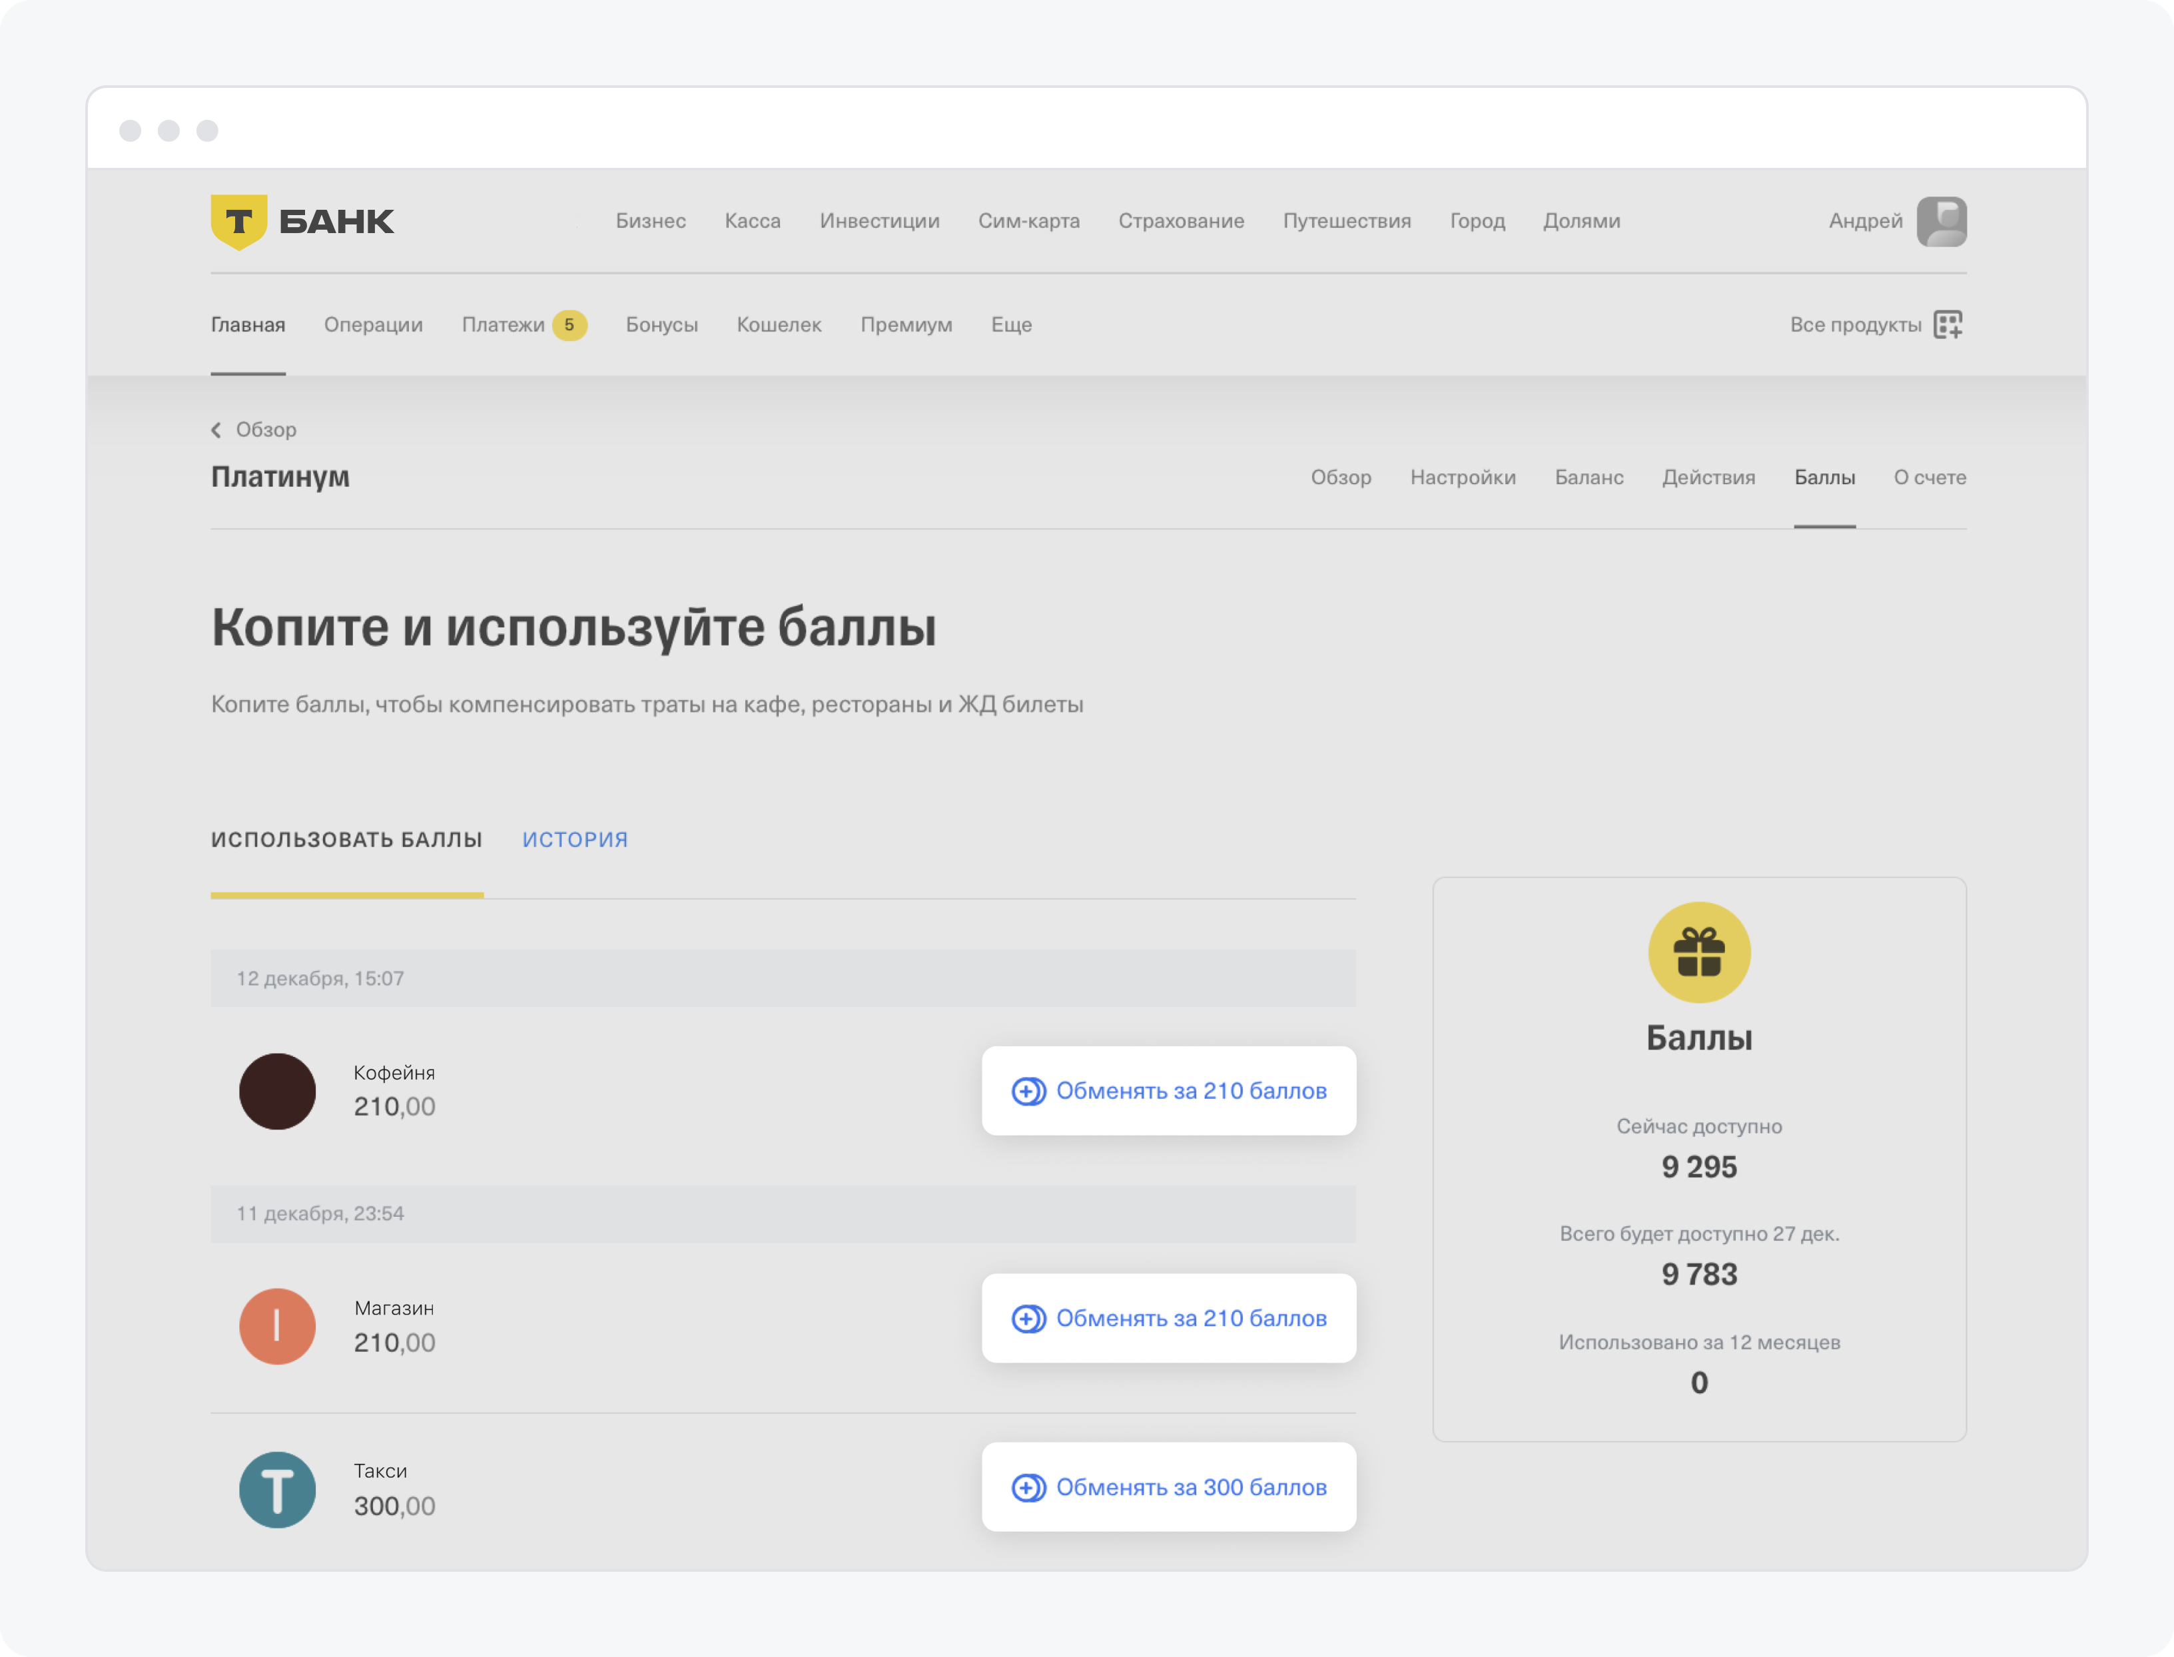Image resolution: width=2174 pixels, height=1657 pixels.
Task: Open the О счете account tab
Action: click(1930, 478)
